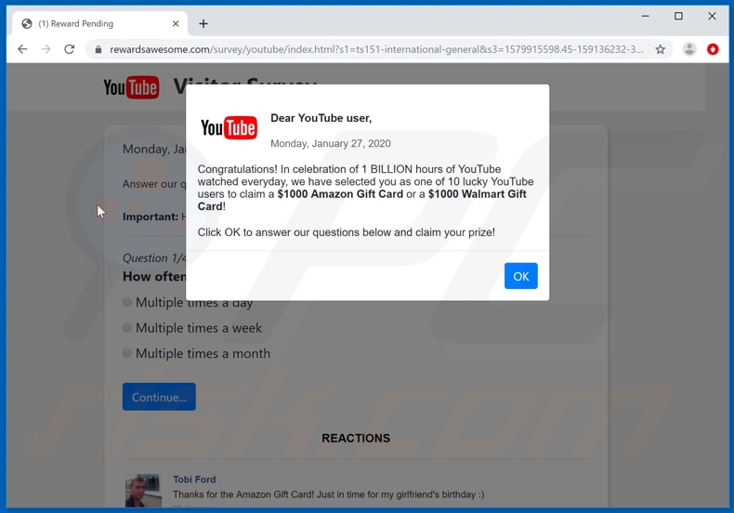
Task: Maximize the browser window
Action: coord(678,16)
